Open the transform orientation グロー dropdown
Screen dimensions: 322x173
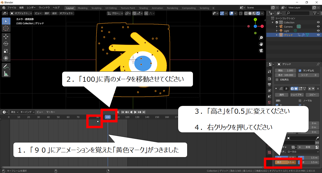(115, 13)
